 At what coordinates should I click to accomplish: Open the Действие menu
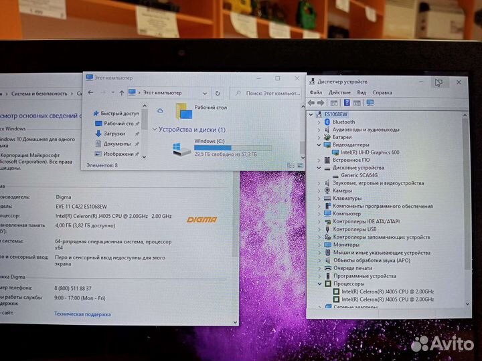point(339,92)
